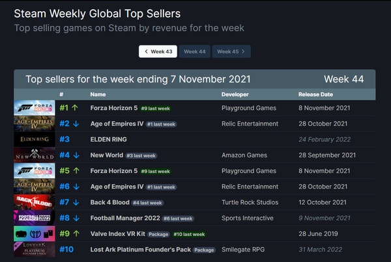This screenshot has height=262, width=391.
Task: Click the '#4 last week' badge beside Back 4 Blood
Action: (147, 203)
